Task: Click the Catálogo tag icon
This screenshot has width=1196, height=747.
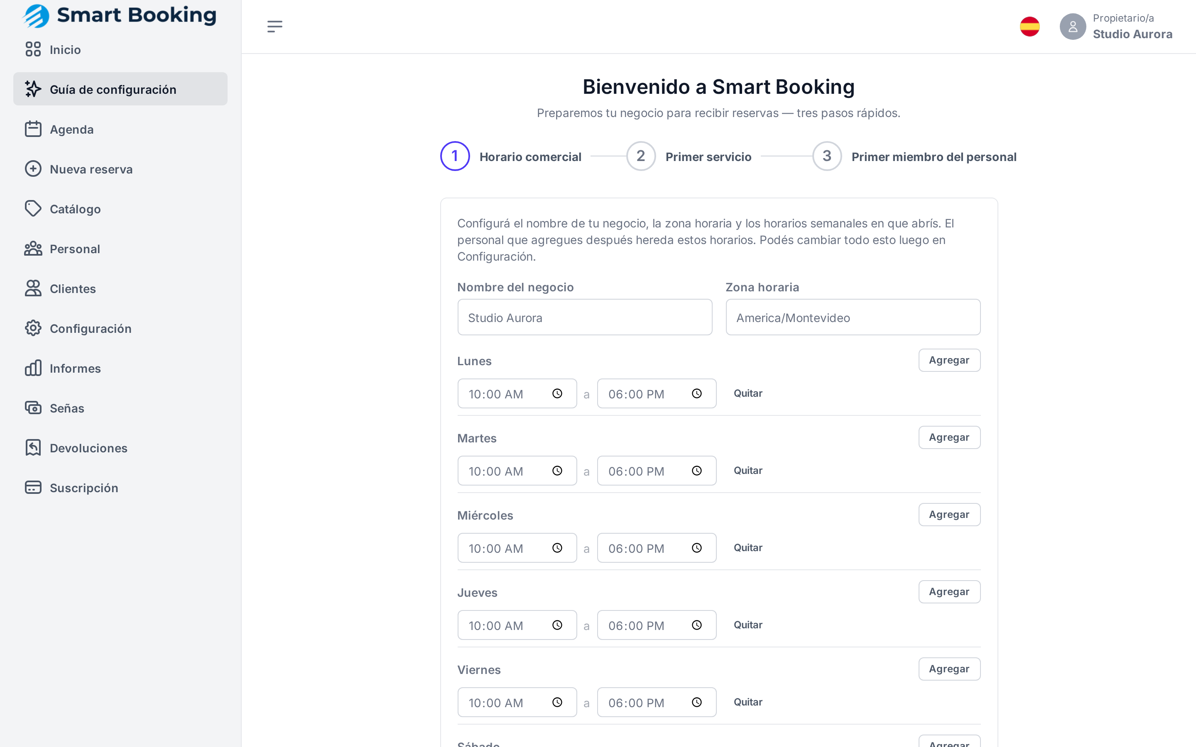Action: pyautogui.click(x=33, y=208)
